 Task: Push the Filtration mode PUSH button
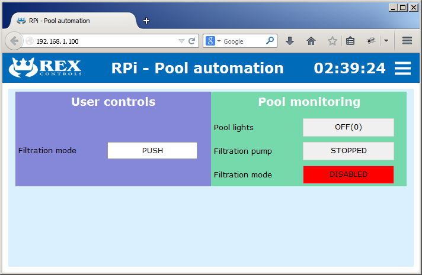pos(152,151)
